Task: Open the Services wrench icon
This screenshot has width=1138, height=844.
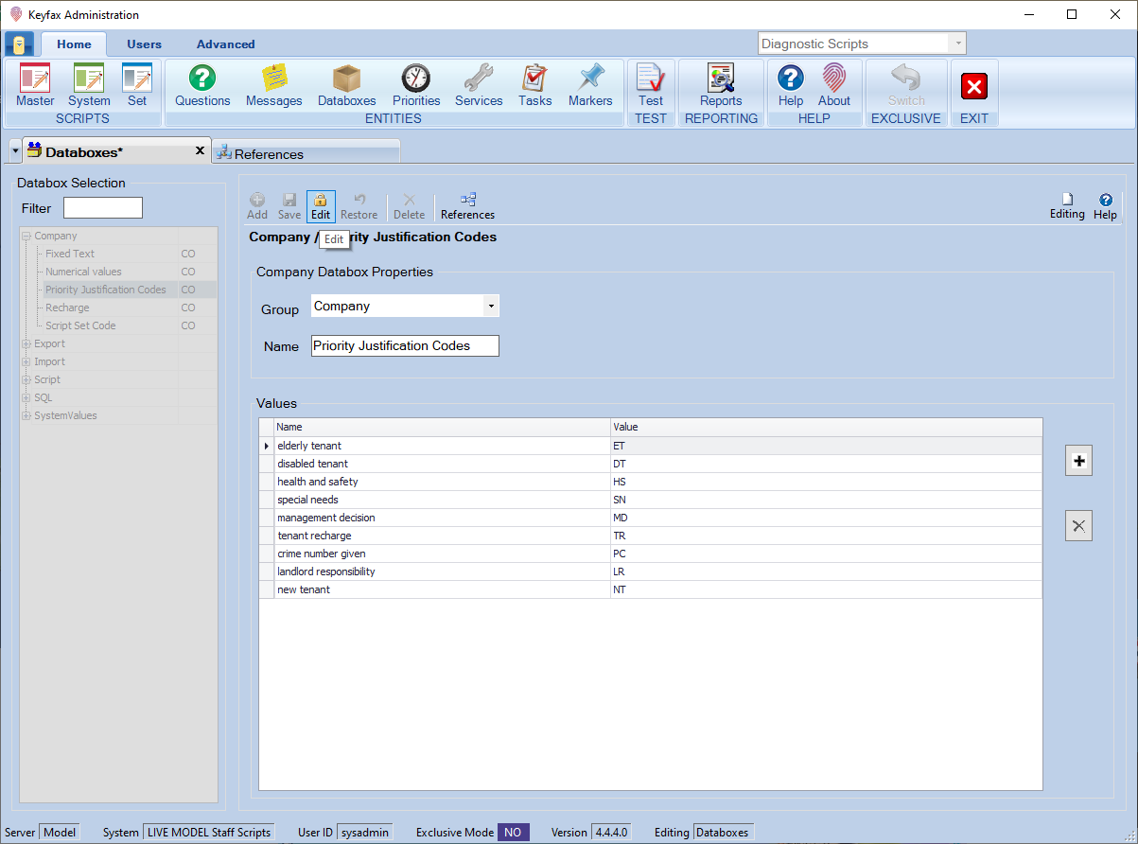Action: (479, 79)
